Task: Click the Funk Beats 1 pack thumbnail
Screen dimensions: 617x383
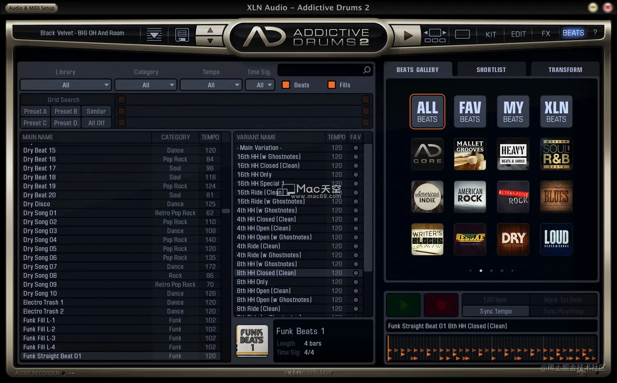Action: click(x=252, y=341)
